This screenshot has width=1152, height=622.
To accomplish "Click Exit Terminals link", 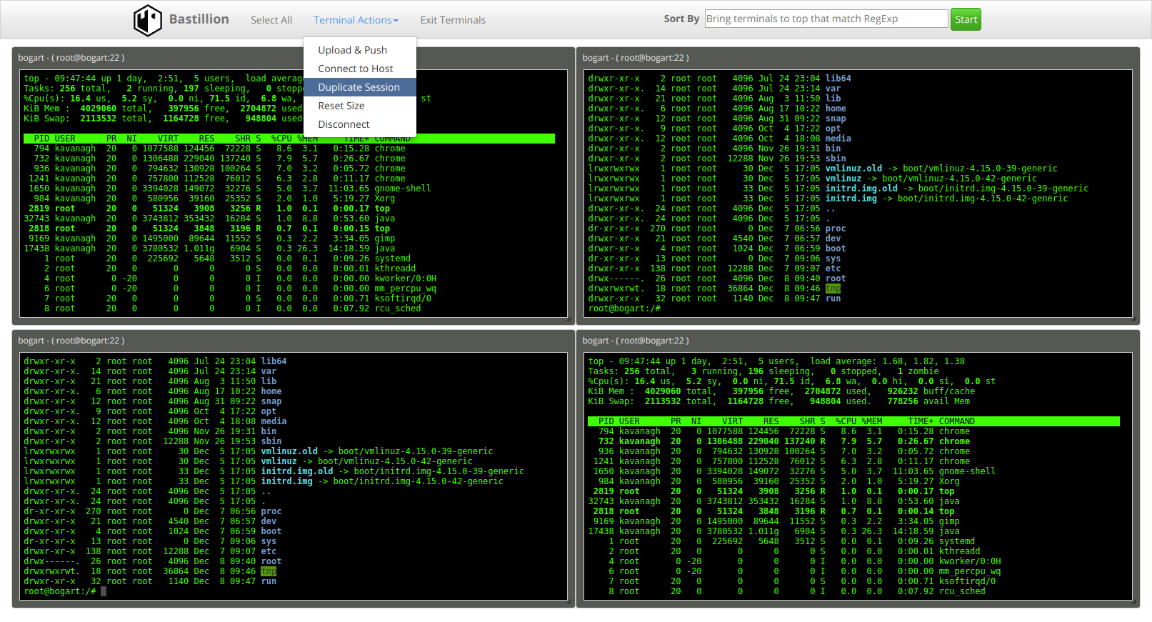I will click(x=453, y=20).
